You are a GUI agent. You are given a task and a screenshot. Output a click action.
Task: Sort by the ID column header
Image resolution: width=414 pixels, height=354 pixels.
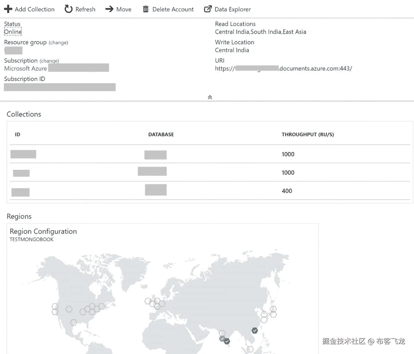(x=17, y=134)
